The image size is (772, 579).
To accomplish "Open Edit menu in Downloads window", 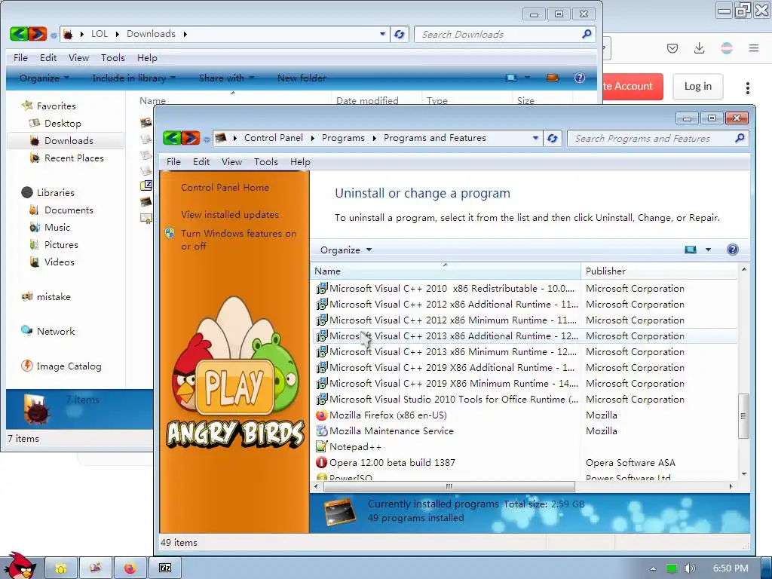I will 48,57.
